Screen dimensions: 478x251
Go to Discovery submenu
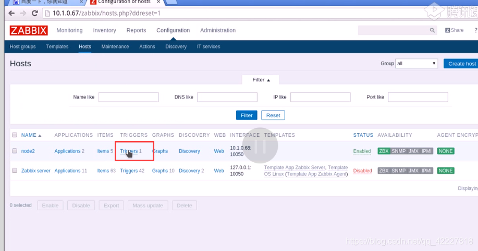(176, 46)
